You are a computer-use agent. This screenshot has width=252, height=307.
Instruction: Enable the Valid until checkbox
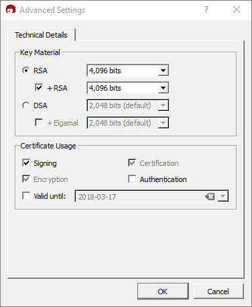[26, 195]
